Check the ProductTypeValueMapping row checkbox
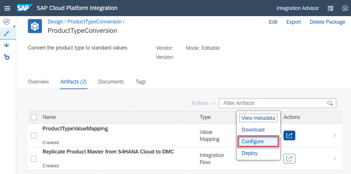 (34, 136)
